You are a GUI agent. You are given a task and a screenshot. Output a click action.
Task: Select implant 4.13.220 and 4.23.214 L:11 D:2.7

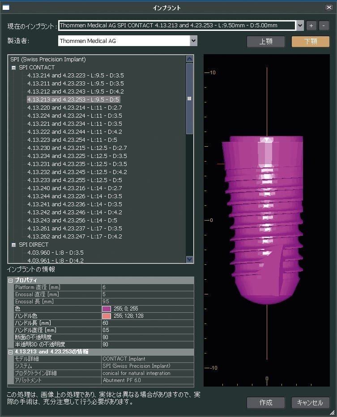[74, 108]
